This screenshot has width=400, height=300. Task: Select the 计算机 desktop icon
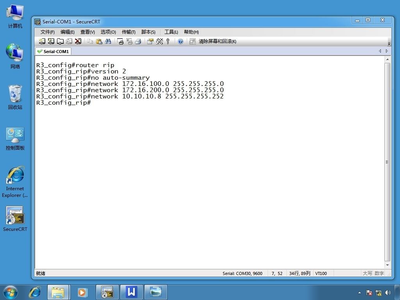15,16
